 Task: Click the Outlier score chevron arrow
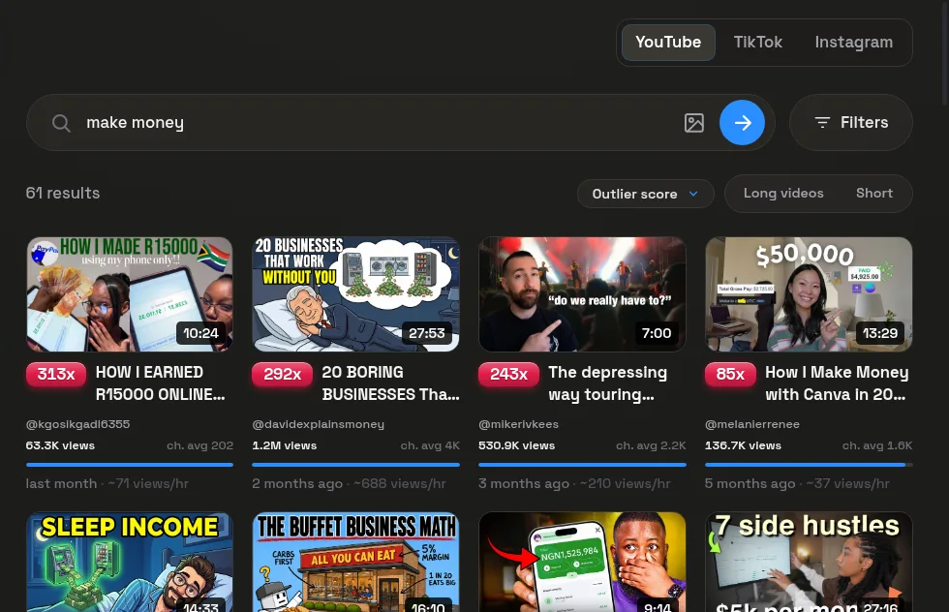pos(693,194)
